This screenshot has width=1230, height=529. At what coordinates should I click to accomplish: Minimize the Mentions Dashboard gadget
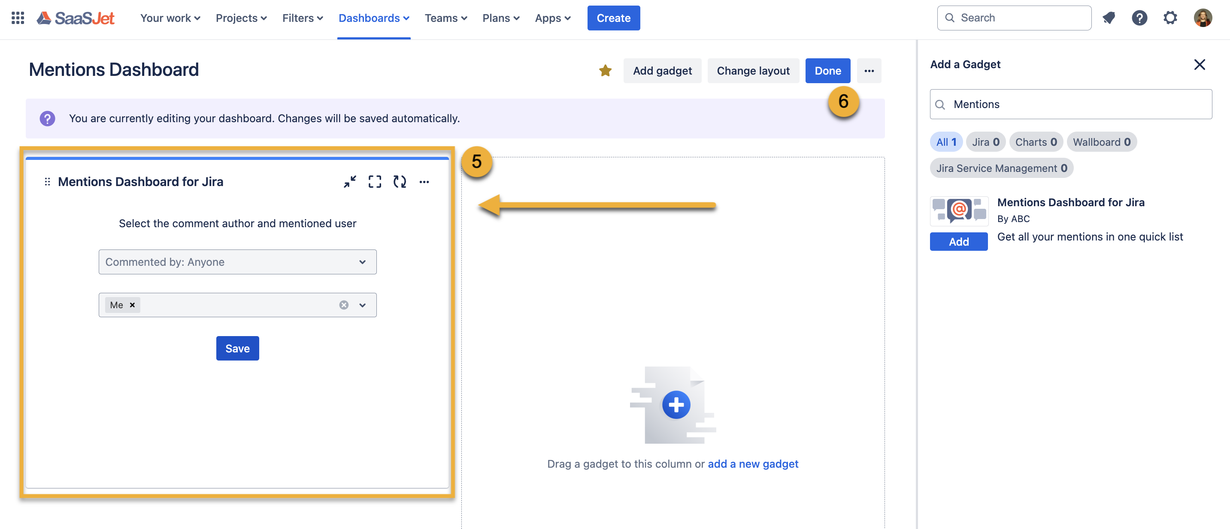point(350,182)
